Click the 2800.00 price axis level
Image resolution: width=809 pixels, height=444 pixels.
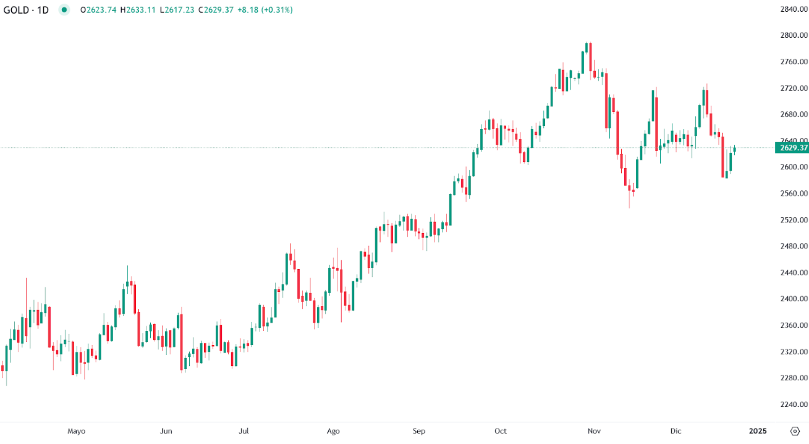794,35
